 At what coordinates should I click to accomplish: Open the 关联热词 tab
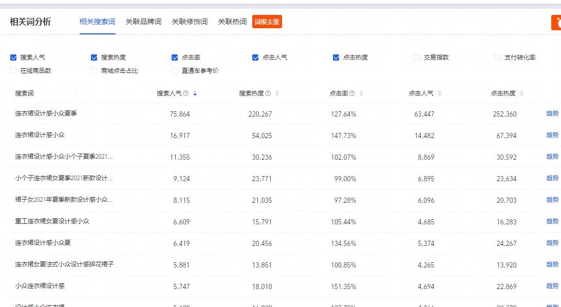click(232, 22)
